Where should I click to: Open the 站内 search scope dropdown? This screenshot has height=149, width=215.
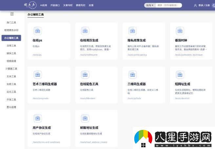149,5
